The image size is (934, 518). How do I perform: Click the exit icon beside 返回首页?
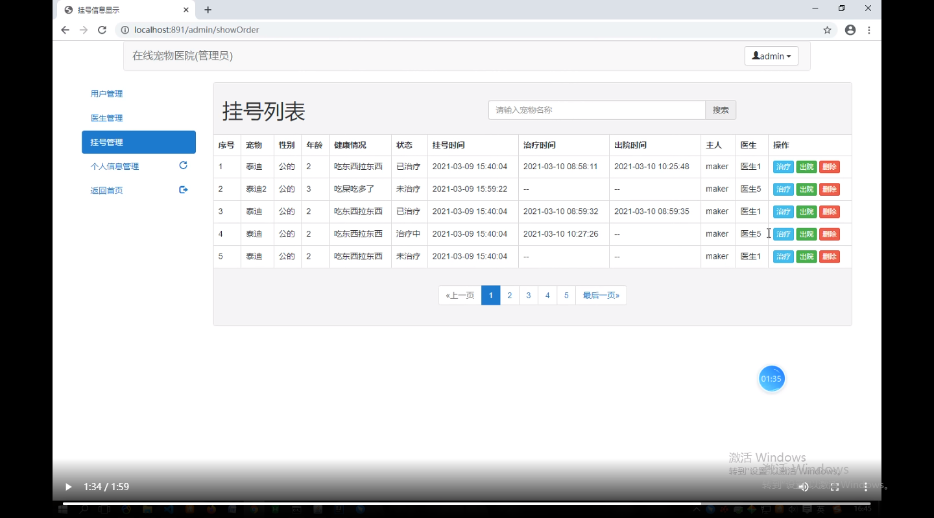(x=184, y=190)
